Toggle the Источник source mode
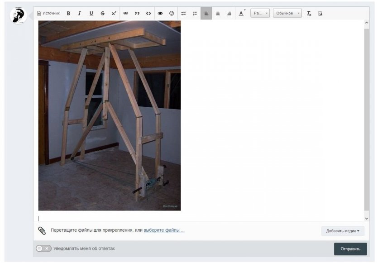This screenshot has width=387, height=263. [x=48, y=14]
